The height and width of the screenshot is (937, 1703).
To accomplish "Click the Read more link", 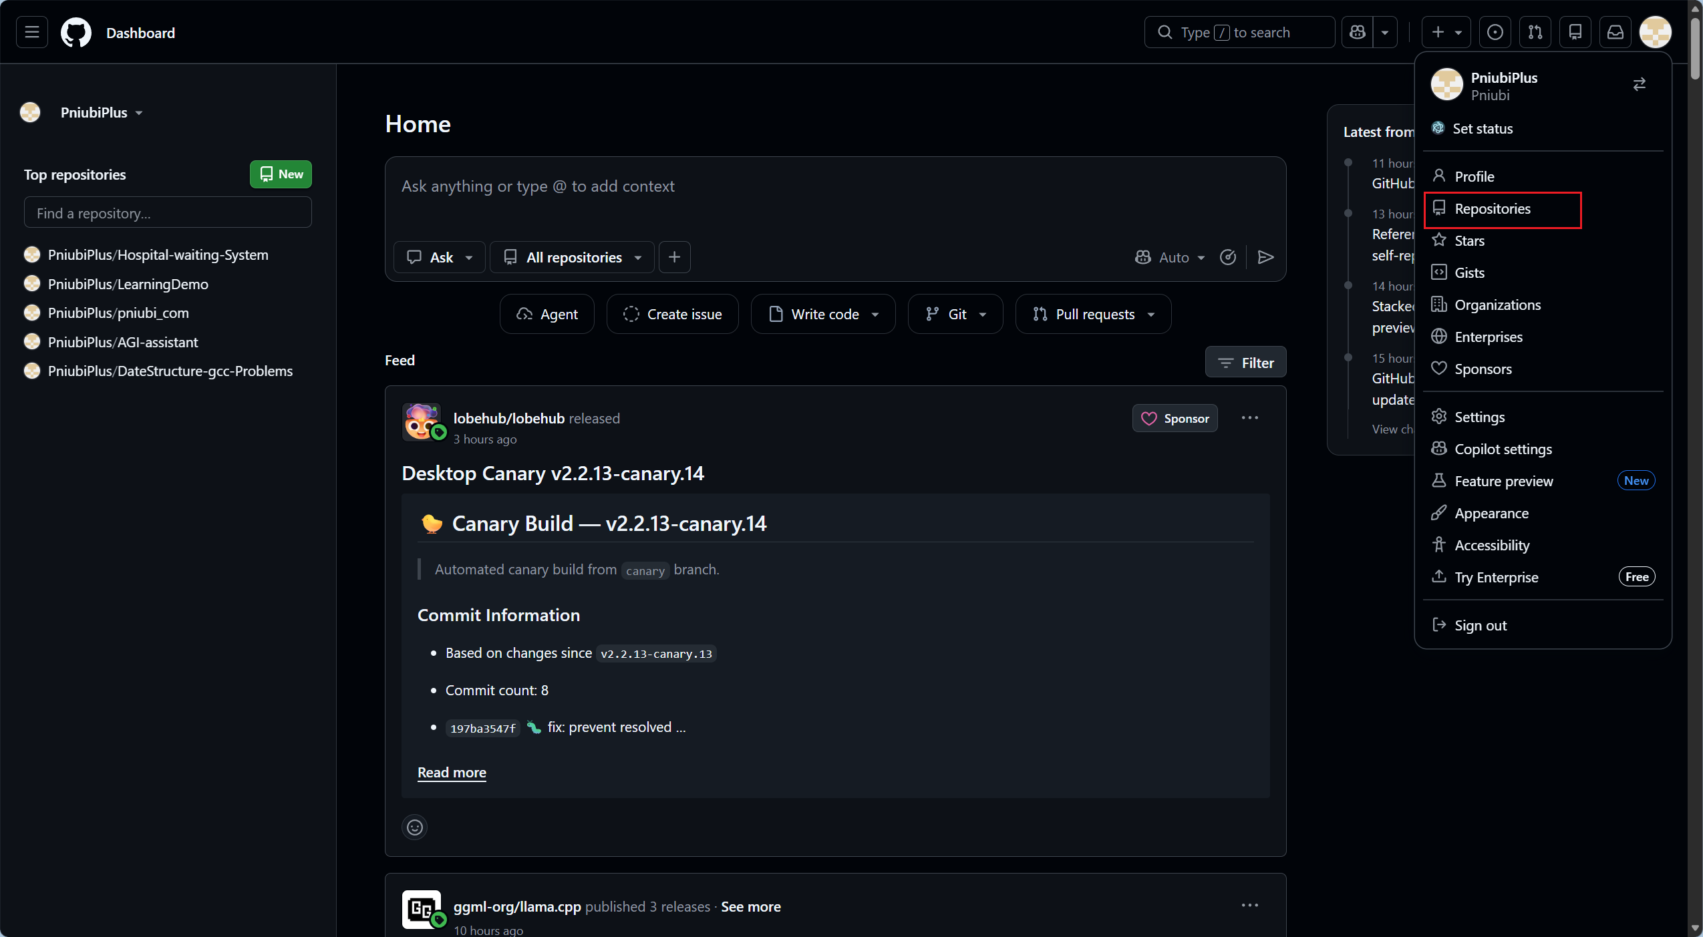I will [x=452, y=772].
